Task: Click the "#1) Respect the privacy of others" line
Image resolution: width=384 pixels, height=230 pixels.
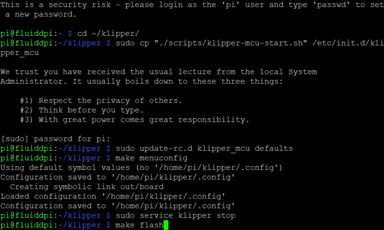Action: [x=101, y=101]
